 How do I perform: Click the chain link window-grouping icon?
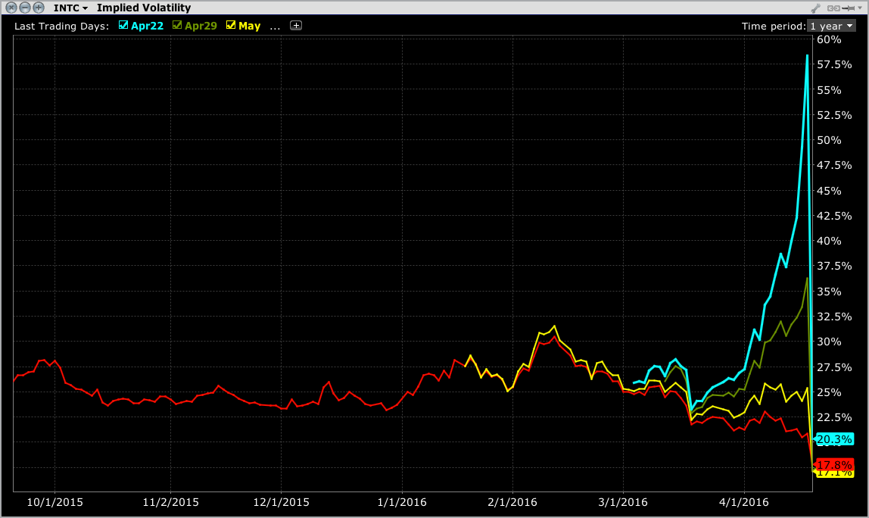click(833, 8)
